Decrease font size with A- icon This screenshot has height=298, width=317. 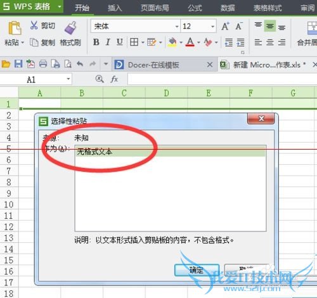tap(239, 26)
